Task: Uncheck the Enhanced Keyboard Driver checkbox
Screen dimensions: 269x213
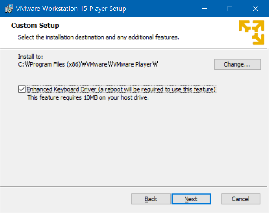Action: [22, 89]
